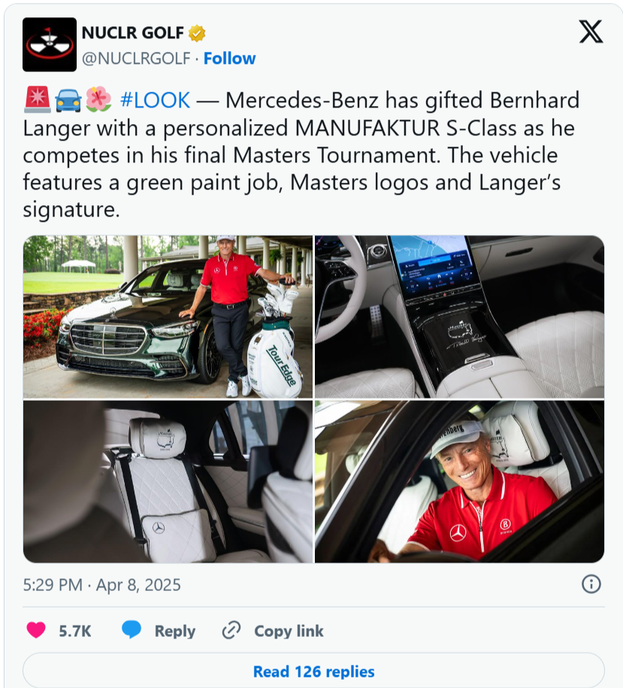Click the NUCLR GOLF display name
The height and width of the screenshot is (688, 623).
point(132,33)
